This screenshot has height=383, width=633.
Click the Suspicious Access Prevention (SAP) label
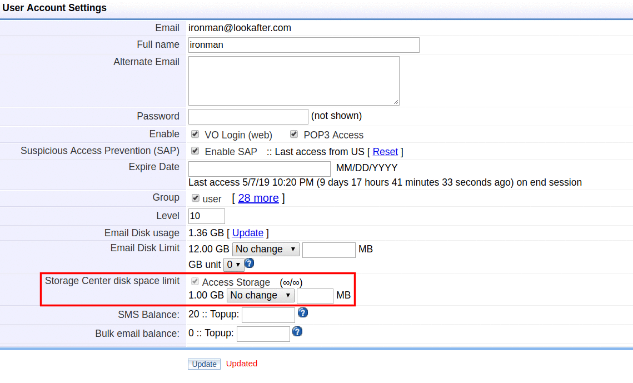pos(100,151)
